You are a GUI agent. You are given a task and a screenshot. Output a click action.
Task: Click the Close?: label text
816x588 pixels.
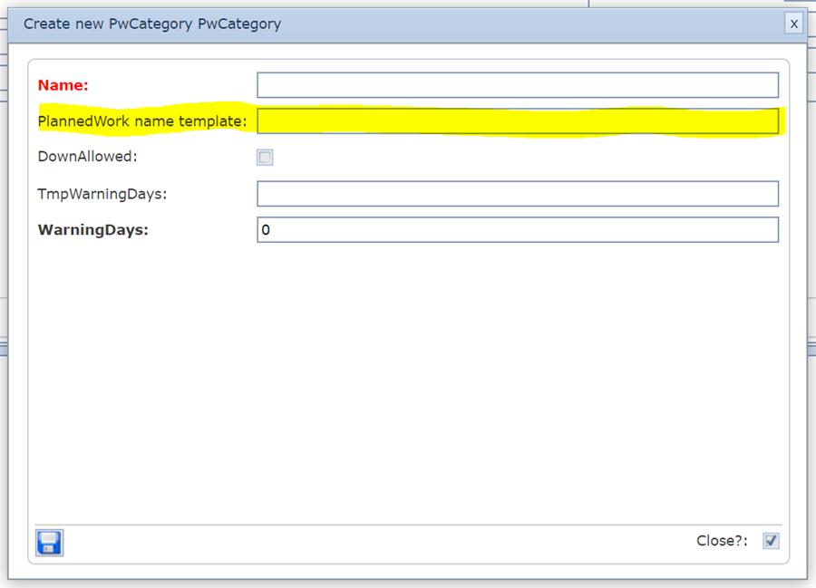click(x=722, y=541)
